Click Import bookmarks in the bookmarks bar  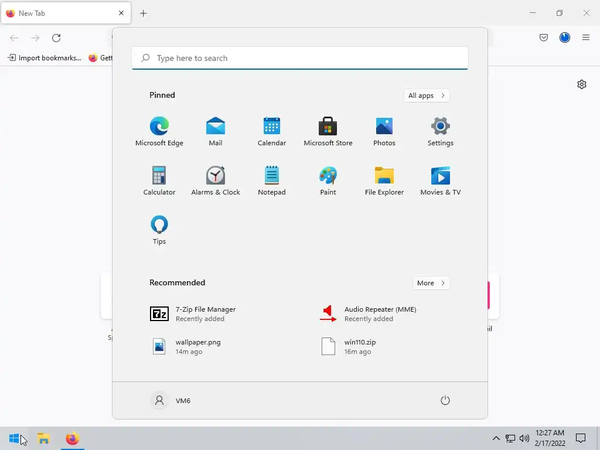(45, 58)
